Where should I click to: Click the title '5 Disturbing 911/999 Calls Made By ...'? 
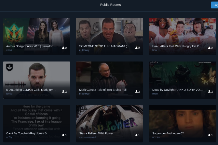[31, 90]
